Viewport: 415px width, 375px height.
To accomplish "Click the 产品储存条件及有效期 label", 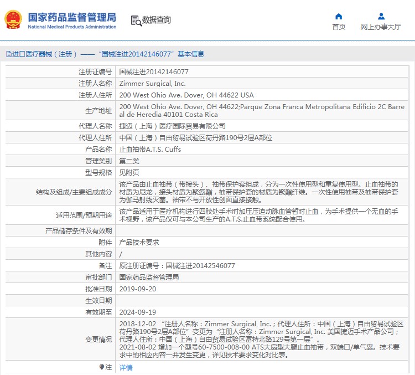I will tap(79, 231).
